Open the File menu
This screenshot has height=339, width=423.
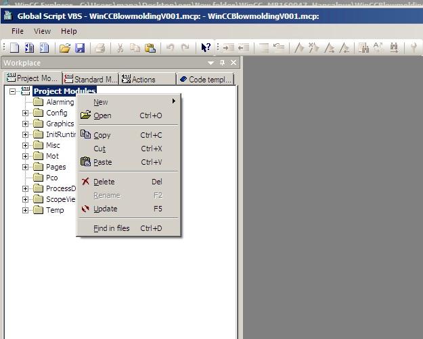click(x=18, y=31)
